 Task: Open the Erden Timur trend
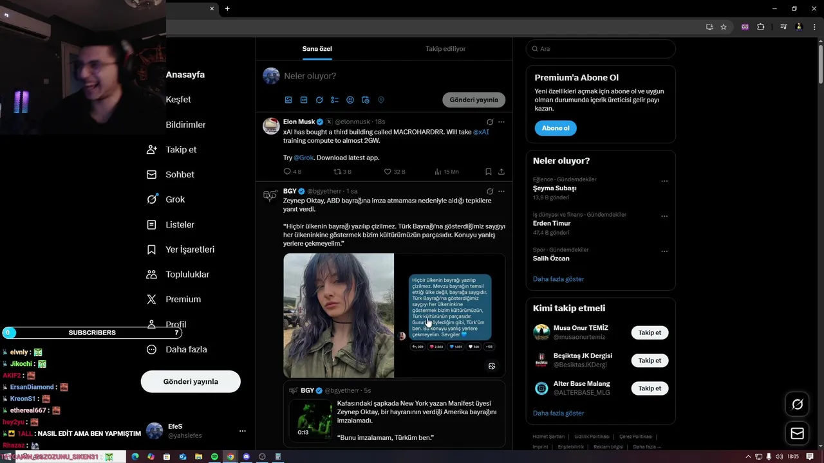click(552, 223)
